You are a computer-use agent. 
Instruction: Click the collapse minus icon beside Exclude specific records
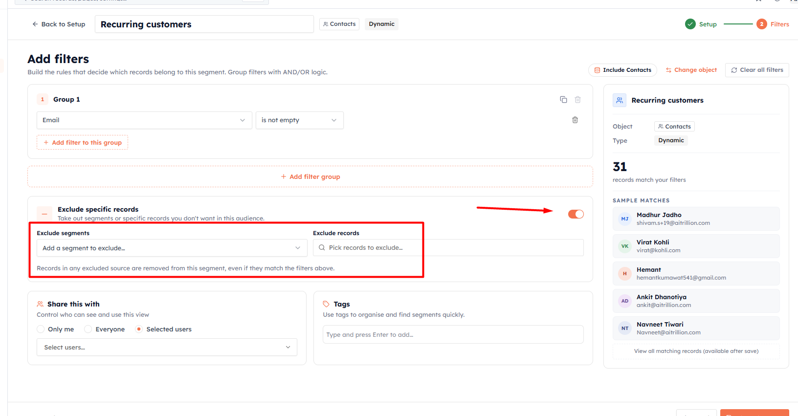click(44, 214)
